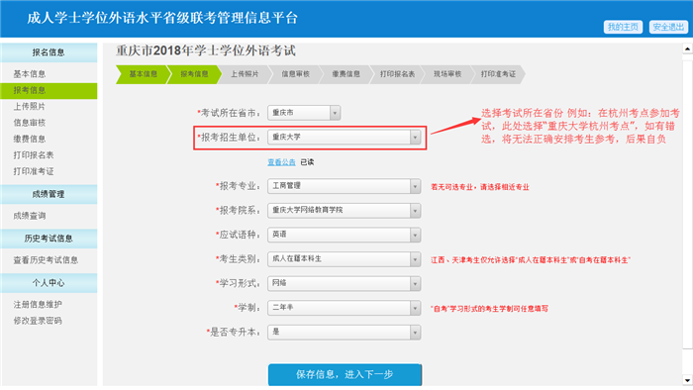Expand the 考生类别 dropdown arrow
The height and width of the screenshot is (390, 693).
coord(415,259)
